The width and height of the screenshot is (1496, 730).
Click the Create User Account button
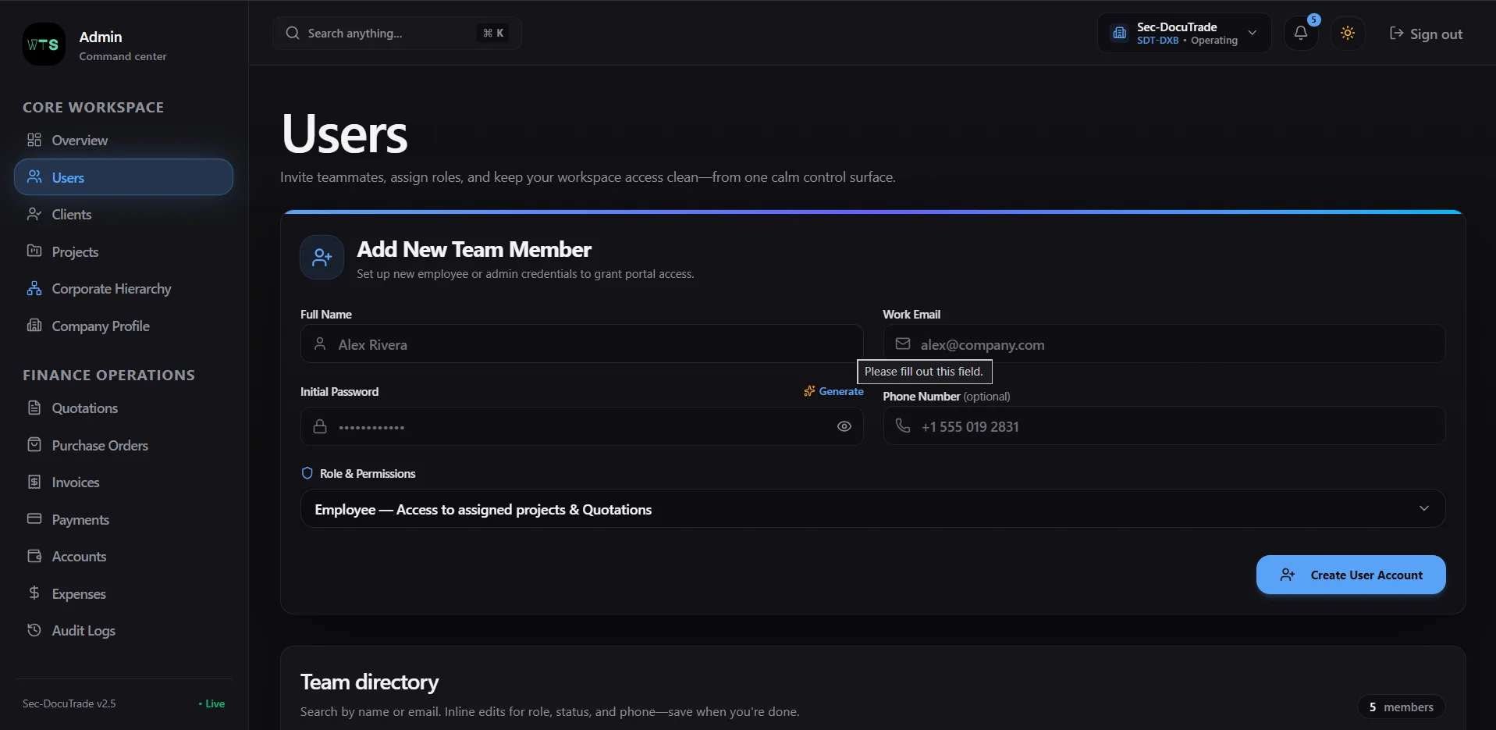(1350, 575)
